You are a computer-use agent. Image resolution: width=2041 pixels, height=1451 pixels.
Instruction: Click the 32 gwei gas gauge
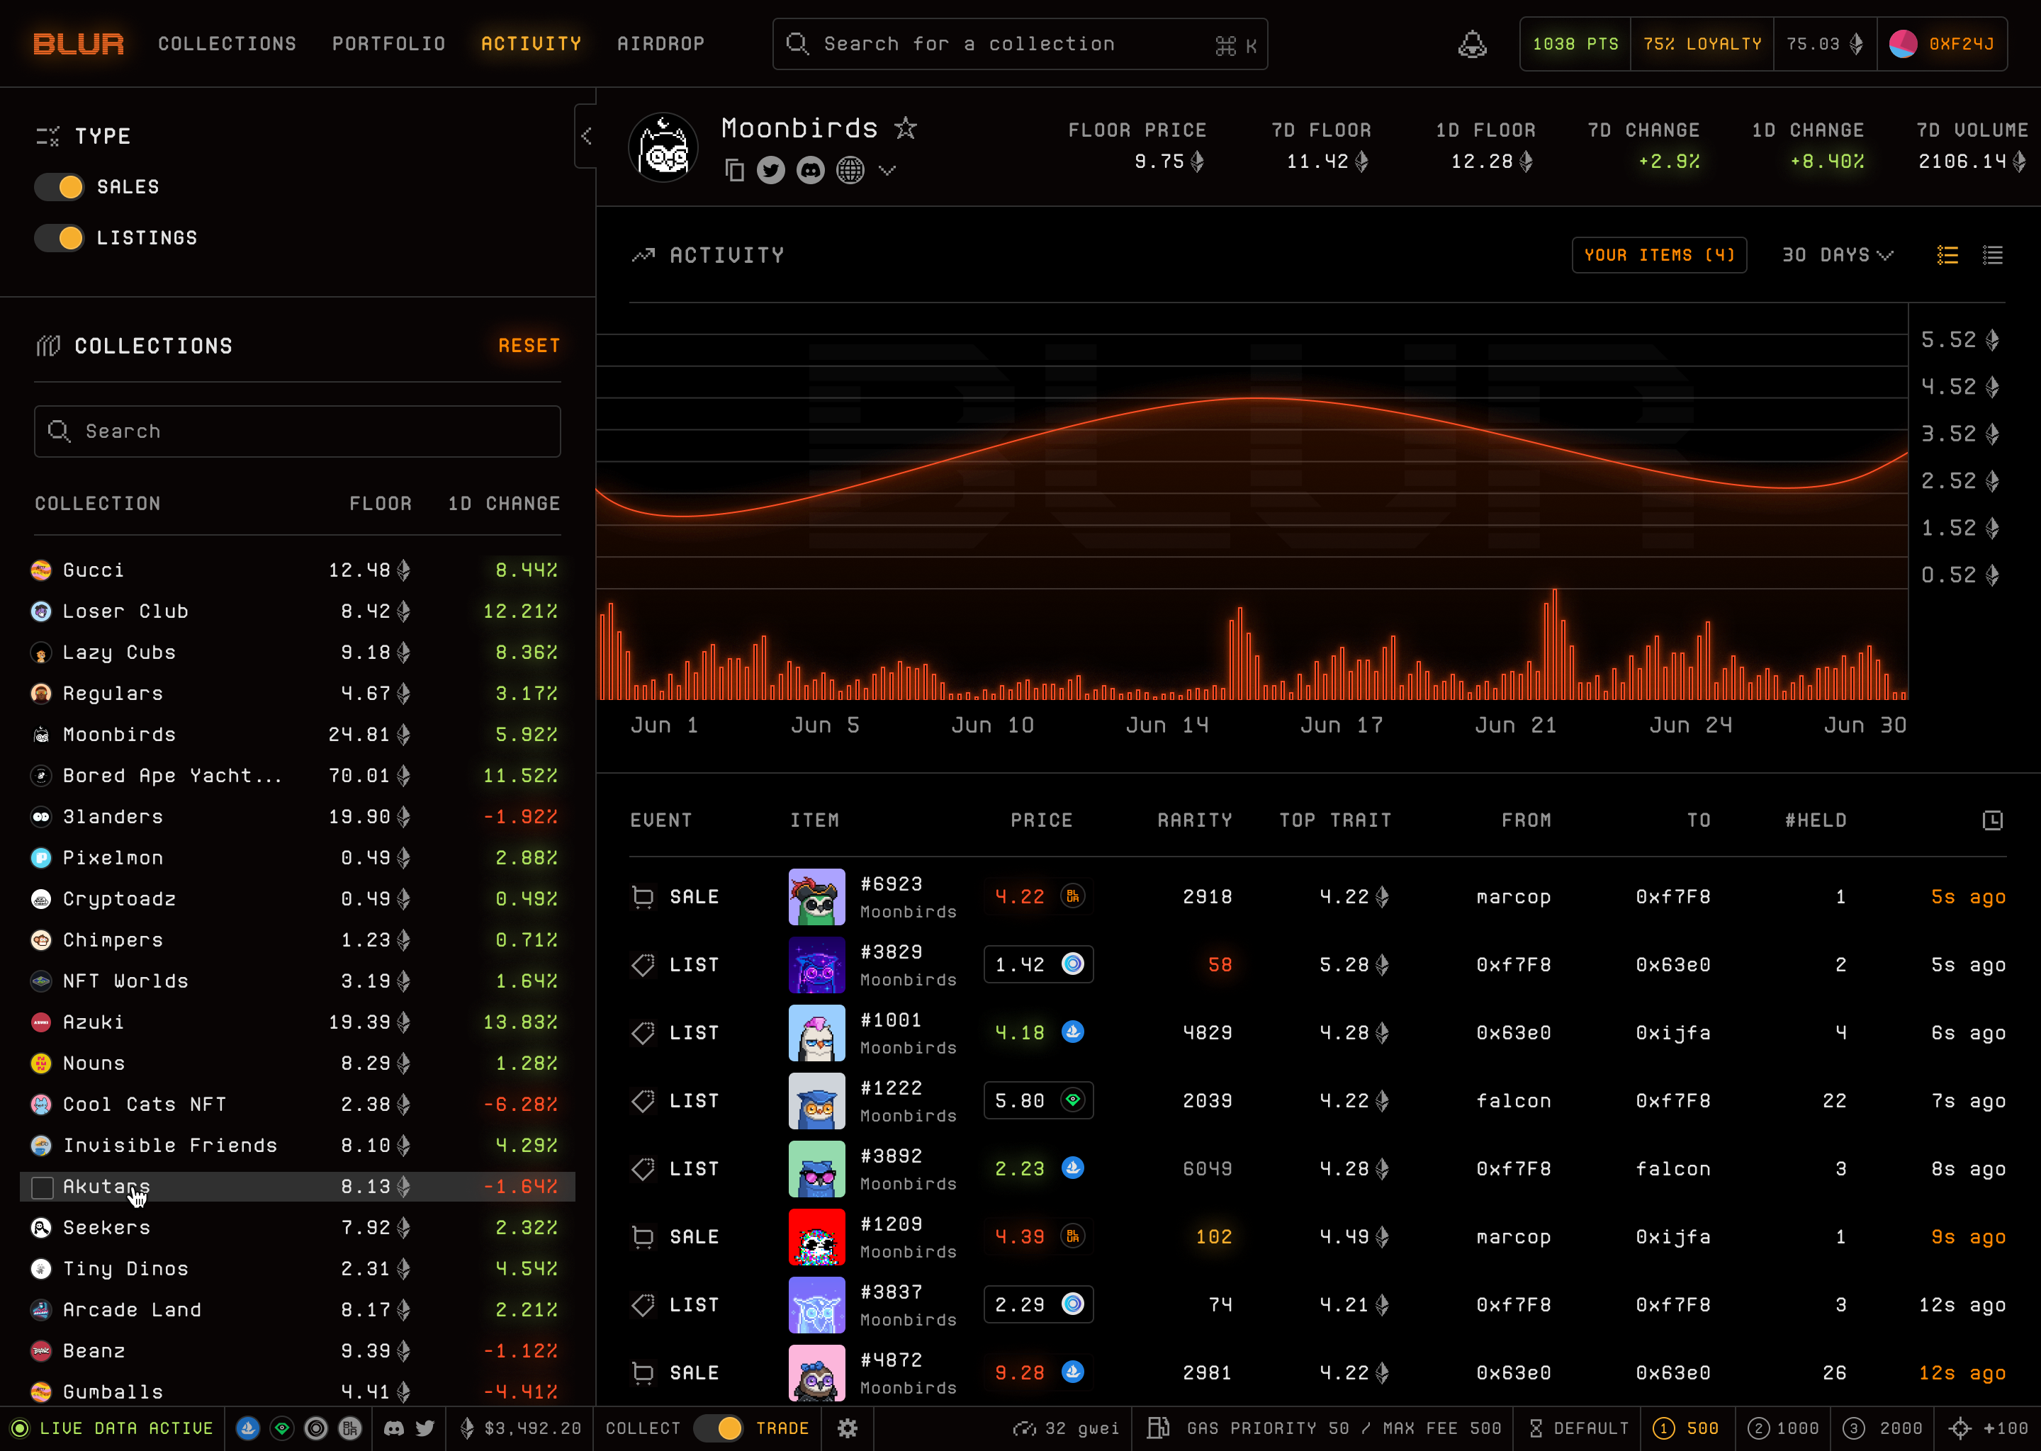tap(1065, 1428)
